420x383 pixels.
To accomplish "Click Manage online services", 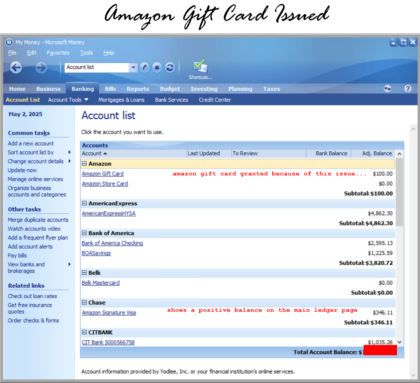I will (x=35, y=179).
